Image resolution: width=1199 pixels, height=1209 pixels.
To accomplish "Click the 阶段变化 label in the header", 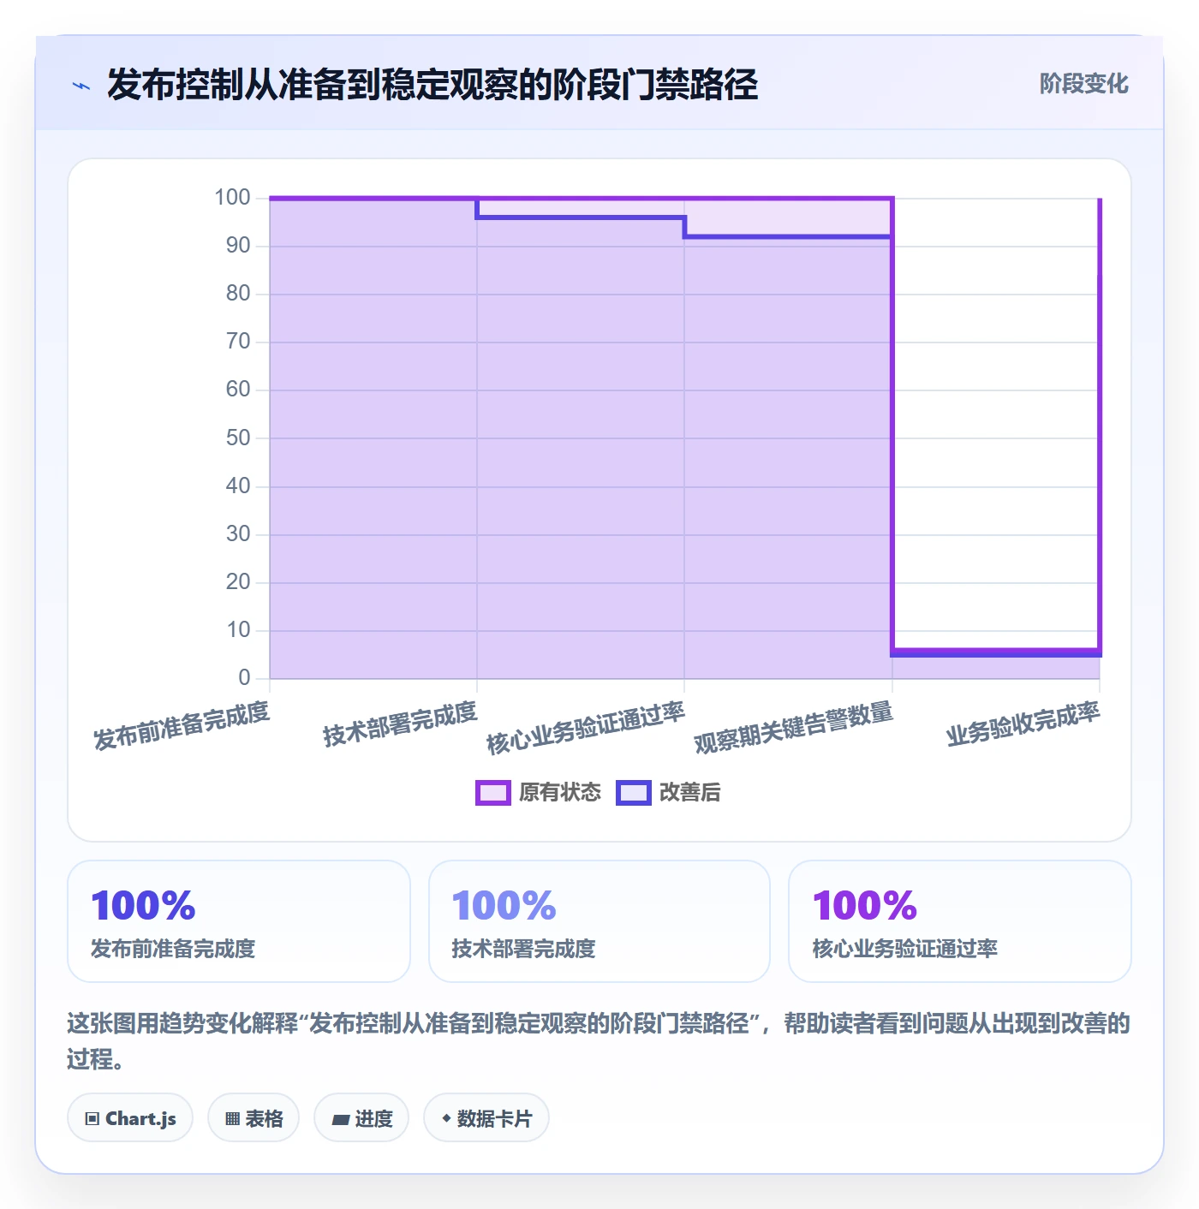I will click(1083, 84).
